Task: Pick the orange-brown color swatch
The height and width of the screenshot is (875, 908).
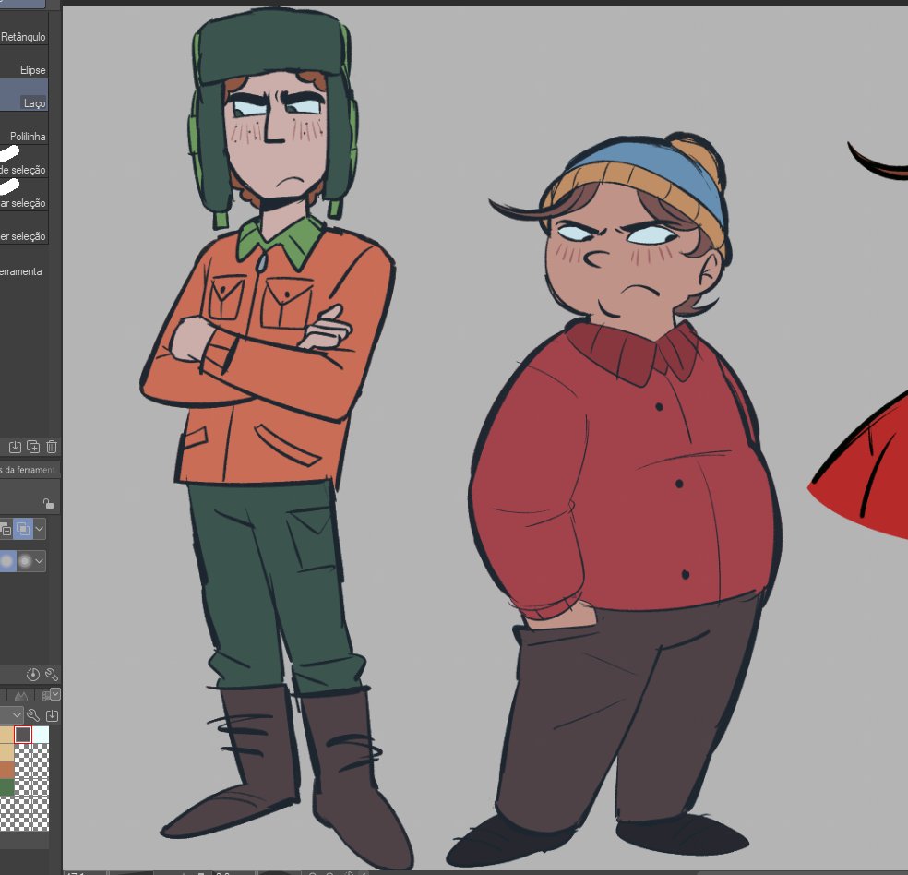Action: coord(6,770)
